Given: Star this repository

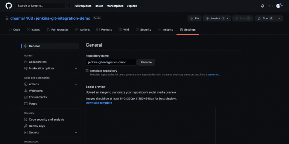Looking at the screenshot, I should 265,18.
